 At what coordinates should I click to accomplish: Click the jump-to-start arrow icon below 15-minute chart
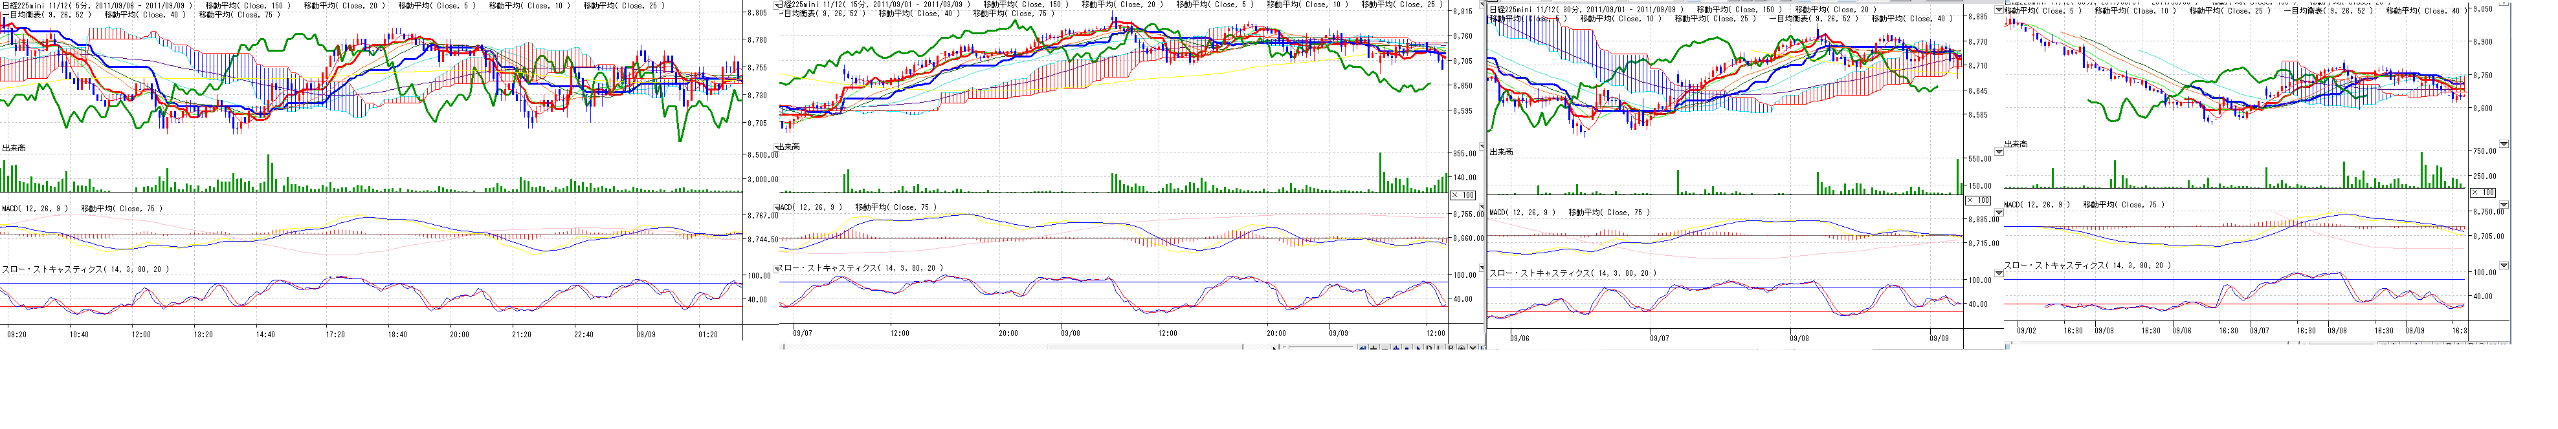1362,348
